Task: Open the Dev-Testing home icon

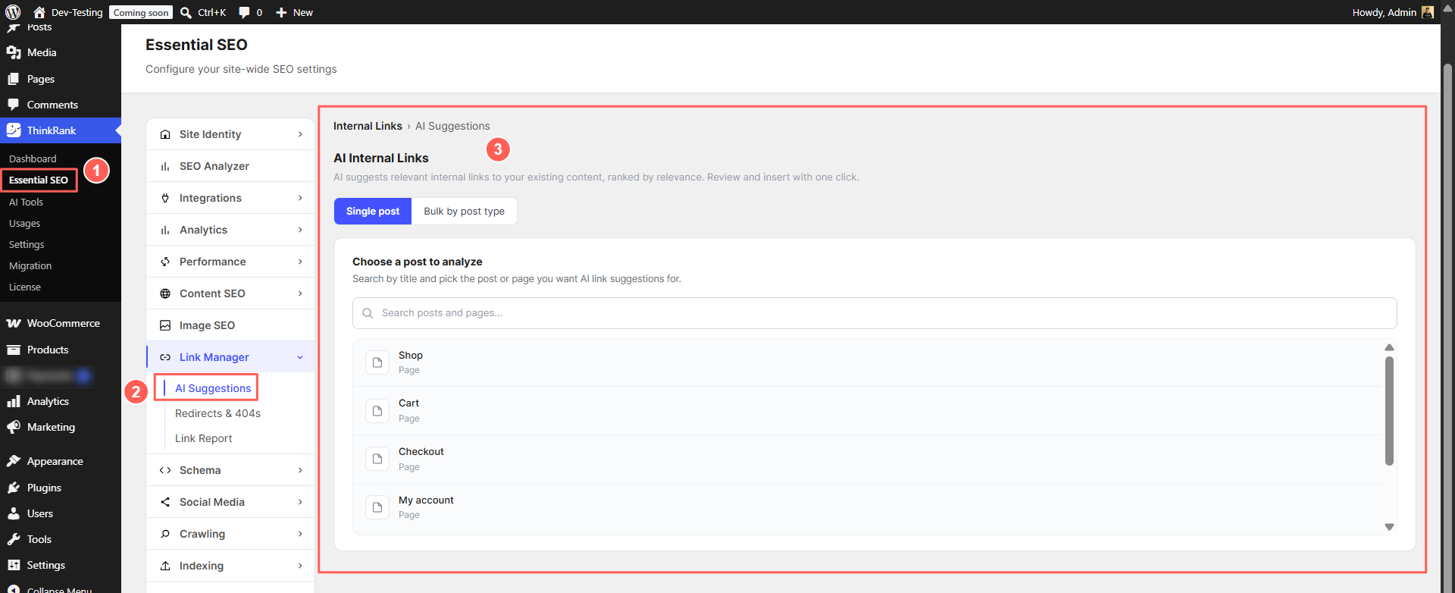Action: click(39, 12)
